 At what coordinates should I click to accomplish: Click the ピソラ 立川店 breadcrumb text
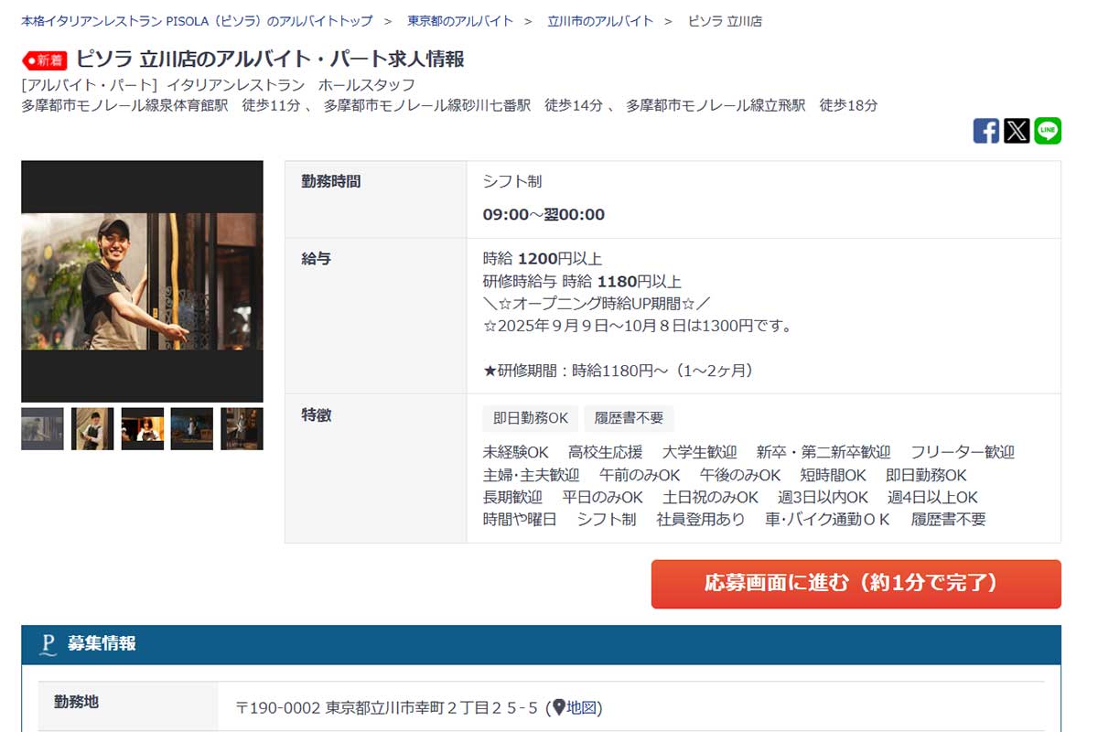(x=725, y=20)
